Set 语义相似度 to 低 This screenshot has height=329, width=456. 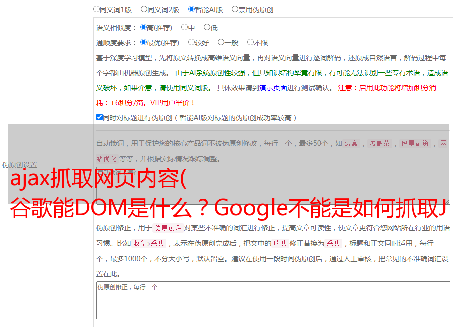(207, 27)
